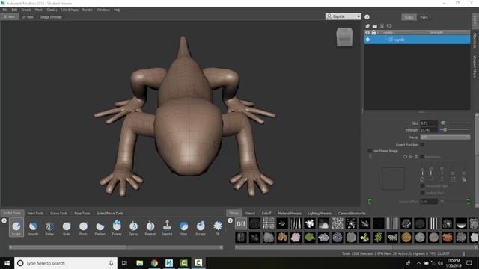
Task: Select the Scrape tool
Action: [x=201, y=227]
